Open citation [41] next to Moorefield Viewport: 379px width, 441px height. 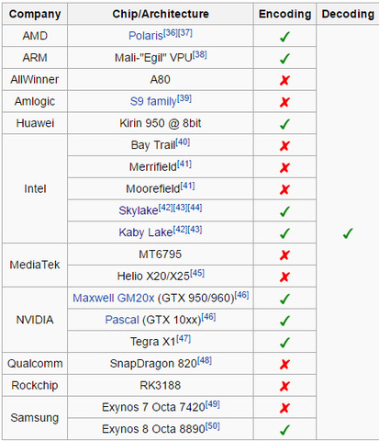click(187, 186)
